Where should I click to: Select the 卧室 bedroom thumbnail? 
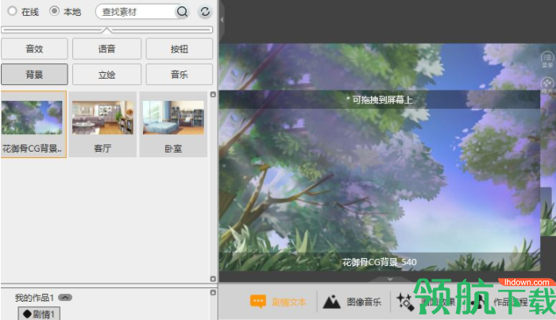[x=173, y=124]
